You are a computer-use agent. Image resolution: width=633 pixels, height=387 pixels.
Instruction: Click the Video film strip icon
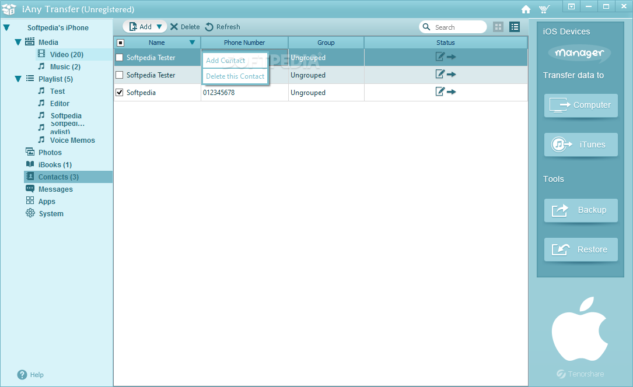click(41, 54)
